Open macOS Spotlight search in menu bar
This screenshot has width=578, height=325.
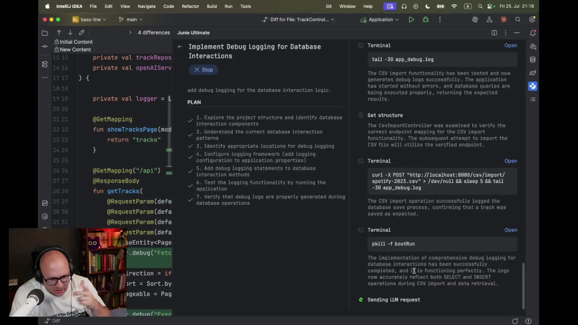(480, 6)
